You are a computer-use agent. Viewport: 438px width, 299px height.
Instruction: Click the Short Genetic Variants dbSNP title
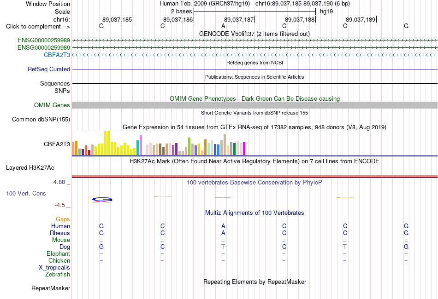(255, 113)
